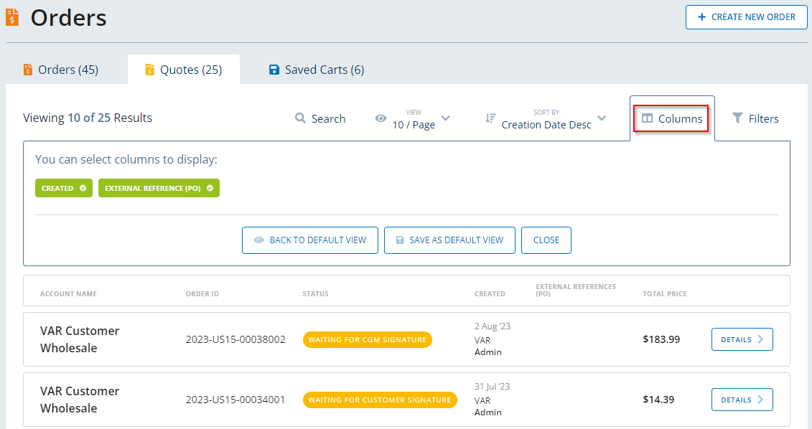The width and height of the screenshot is (812, 429).
Task: Expand the 10 / Page view dropdown
Action: [x=445, y=118]
